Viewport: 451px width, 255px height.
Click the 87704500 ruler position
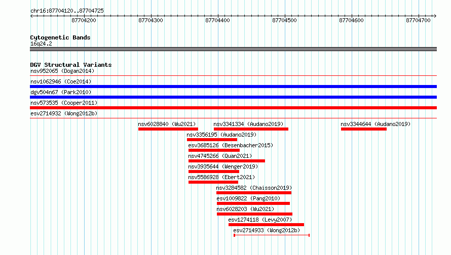tap(284, 20)
